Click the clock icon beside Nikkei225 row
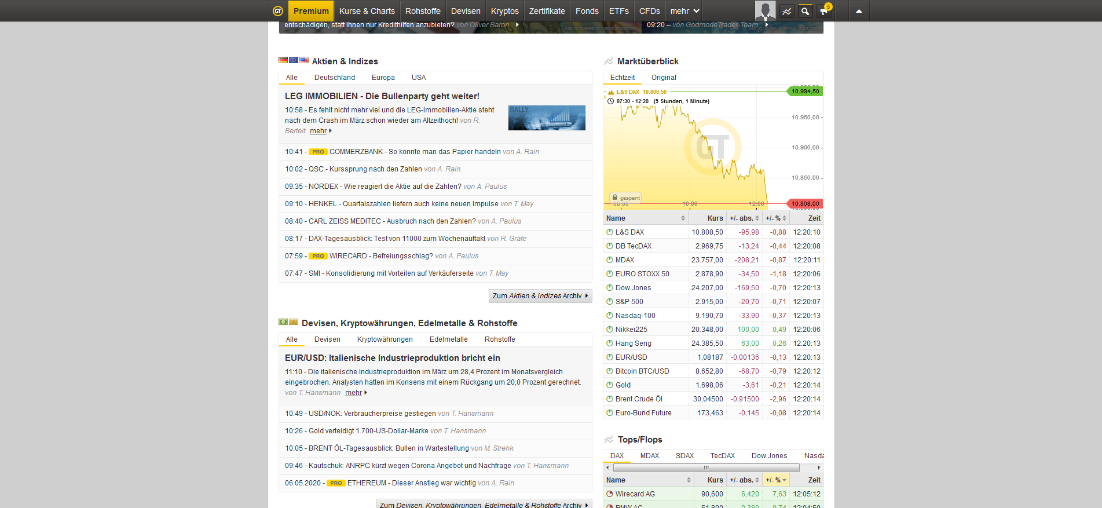Viewport: 1102px width, 508px height. tap(610, 329)
